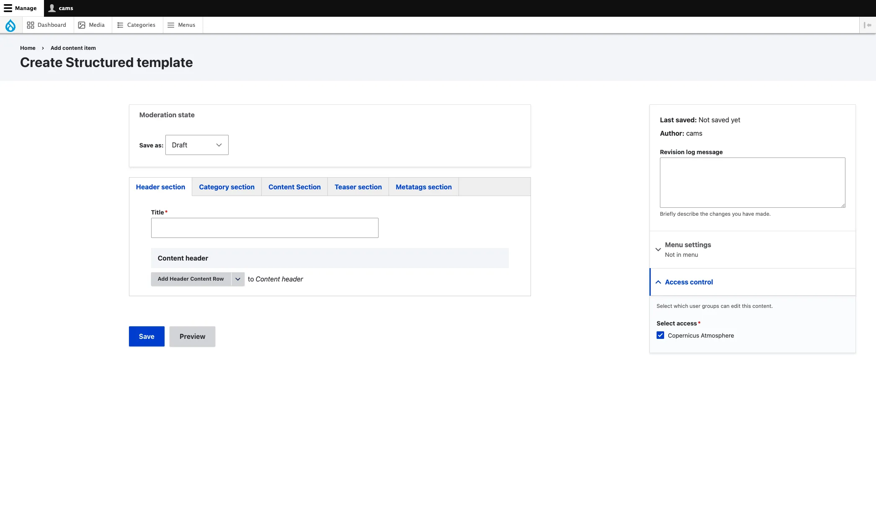This screenshot has width=876, height=519.
Task: Click the Content header label bar
Action: coord(330,258)
